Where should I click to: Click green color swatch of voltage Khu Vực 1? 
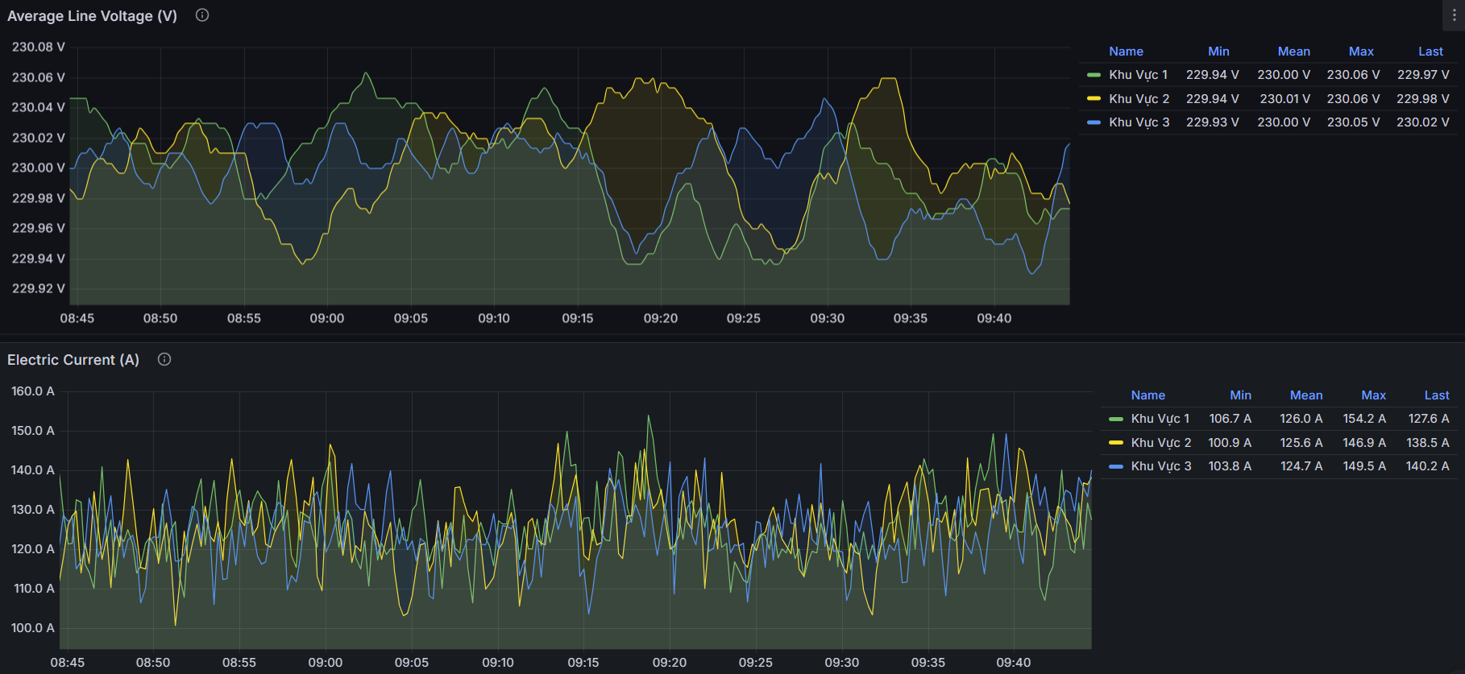click(x=1094, y=75)
